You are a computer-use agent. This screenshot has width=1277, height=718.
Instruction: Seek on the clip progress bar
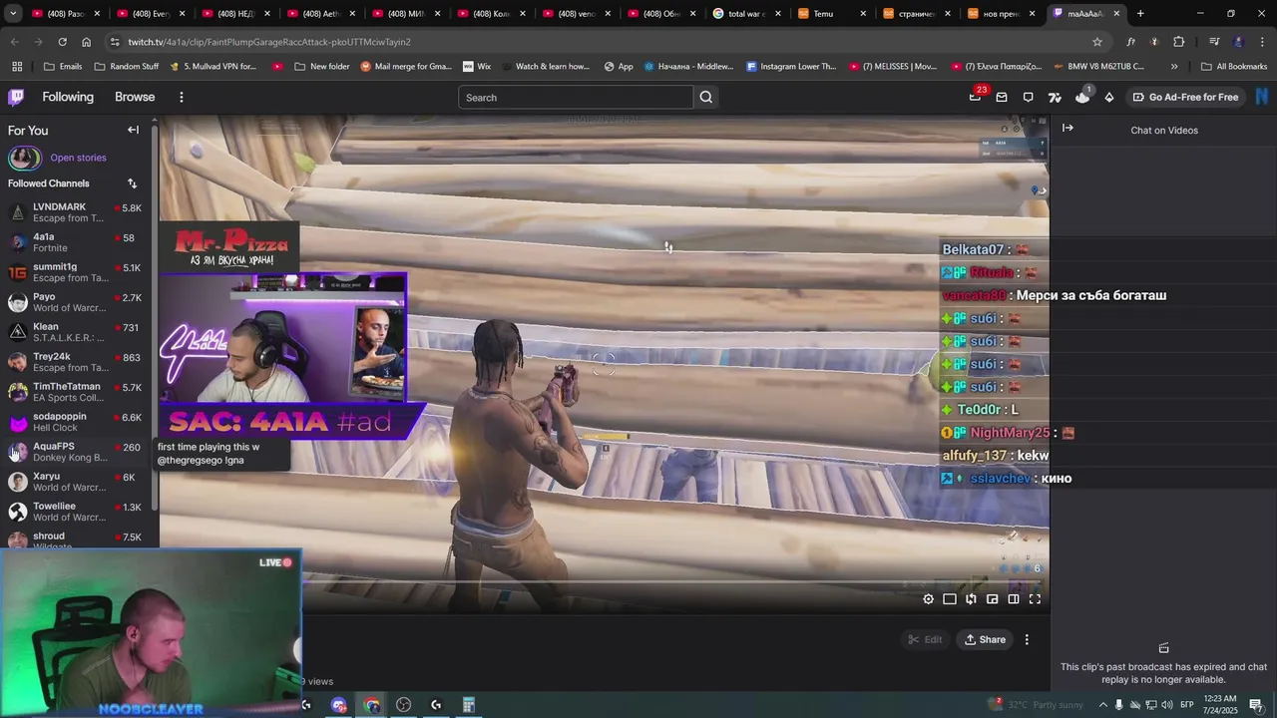point(673,582)
